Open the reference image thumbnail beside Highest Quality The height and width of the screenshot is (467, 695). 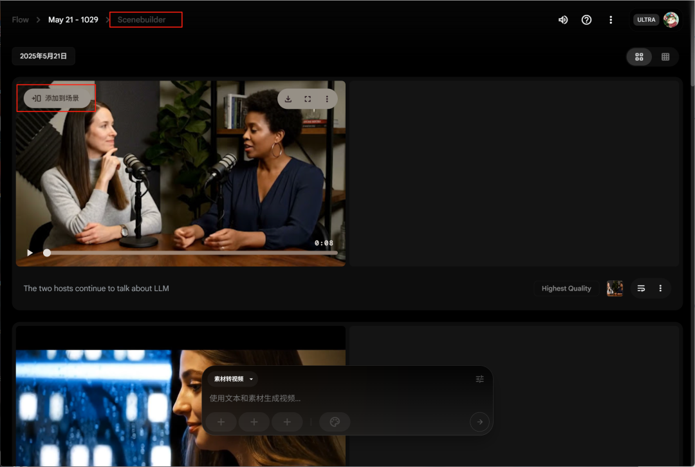coord(615,289)
